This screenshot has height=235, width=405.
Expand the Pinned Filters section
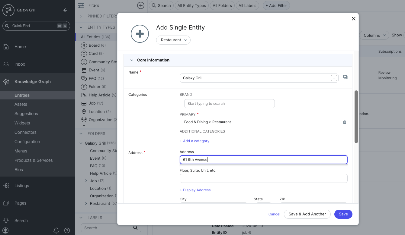(x=81, y=16)
